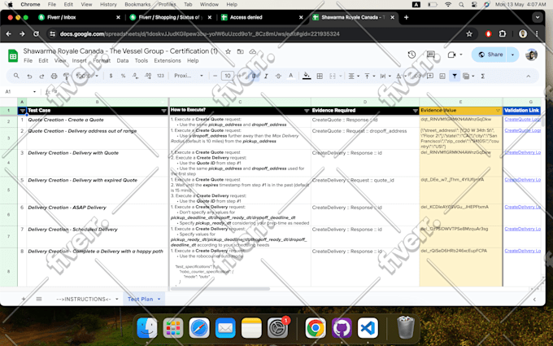Image resolution: width=553 pixels, height=346 pixels.
Task: Undo the last action in toolbar
Action: pos(29,76)
